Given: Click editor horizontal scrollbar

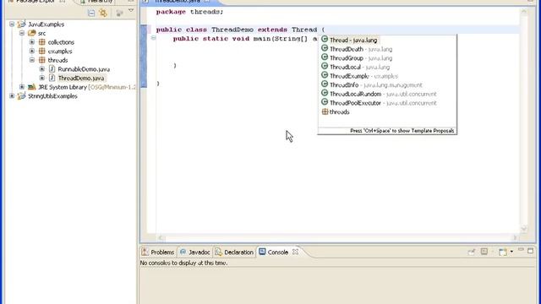Looking at the screenshot, I should (337, 238).
